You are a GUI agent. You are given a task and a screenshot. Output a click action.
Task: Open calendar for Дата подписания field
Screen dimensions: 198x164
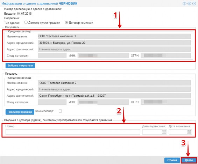(164, 132)
